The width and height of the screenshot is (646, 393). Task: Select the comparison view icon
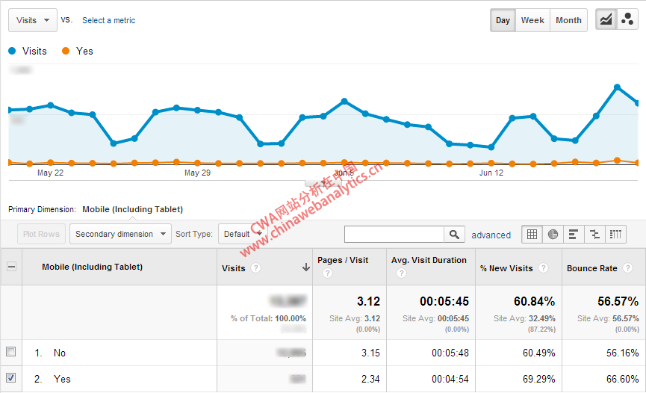(x=594, y=234)
